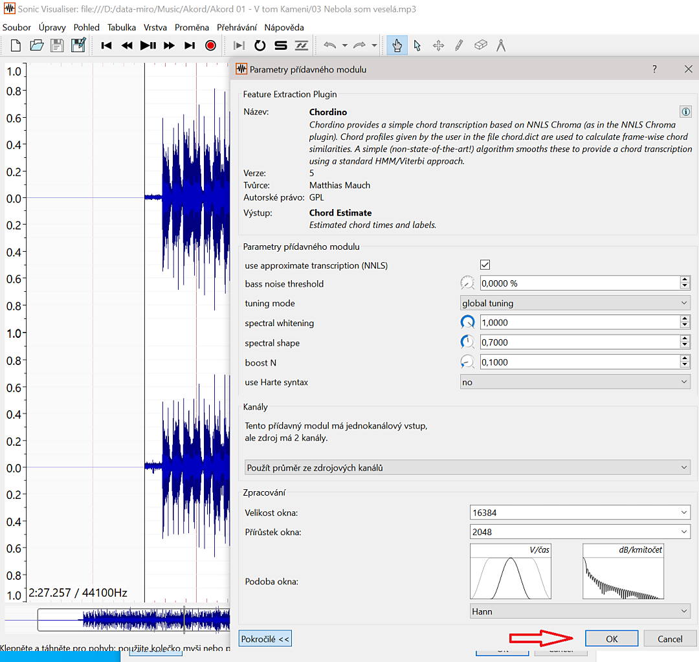Viewport: 699px width, 662px height.
Task: Click the dB/kmitočet frequency response preview
Action: pos(623,571)
